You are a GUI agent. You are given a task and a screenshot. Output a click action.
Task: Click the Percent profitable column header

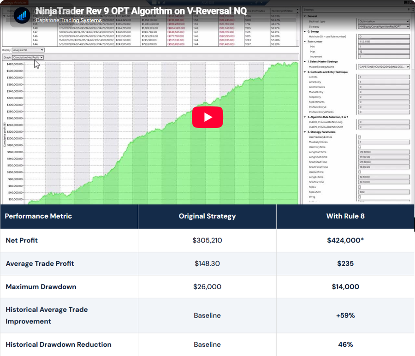coord(282,11)
